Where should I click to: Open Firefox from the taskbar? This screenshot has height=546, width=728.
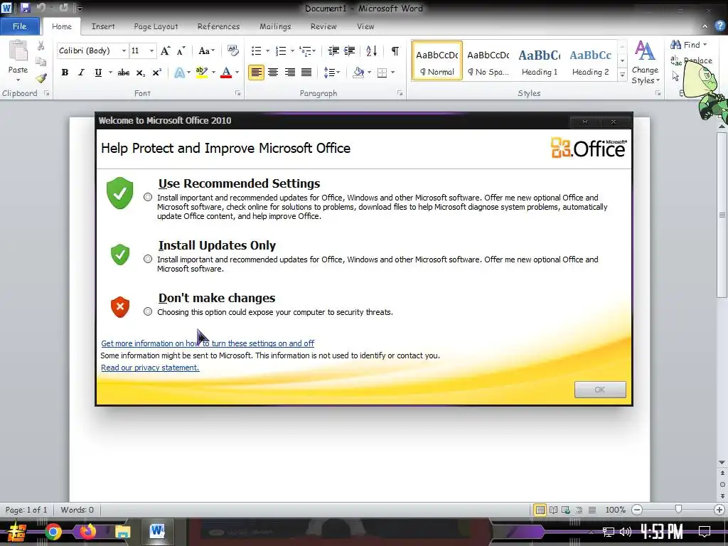(87, 531)
